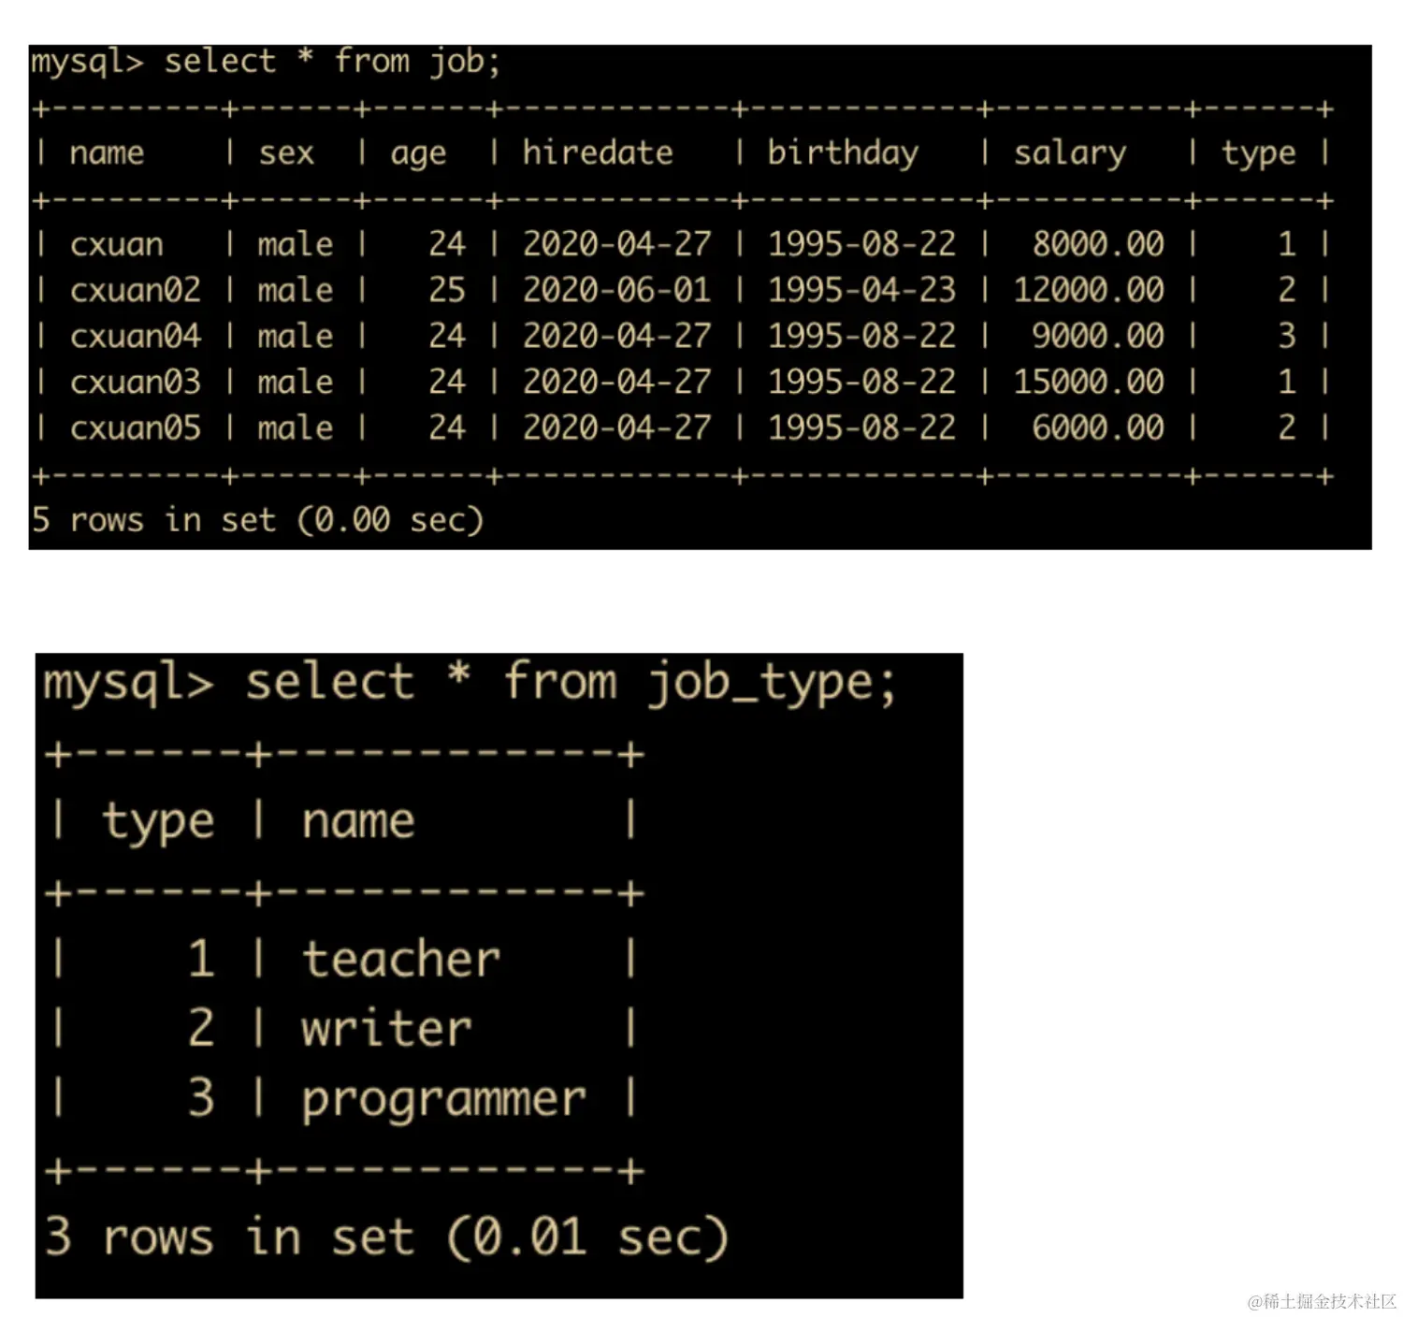The width and height of the screenshot is (1403, 1317).
Task: Click the 'select * from job;' command line
Action: (x=266, y=62)
